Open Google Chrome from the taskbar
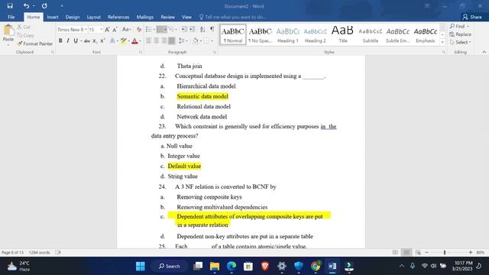 (316, 266)
